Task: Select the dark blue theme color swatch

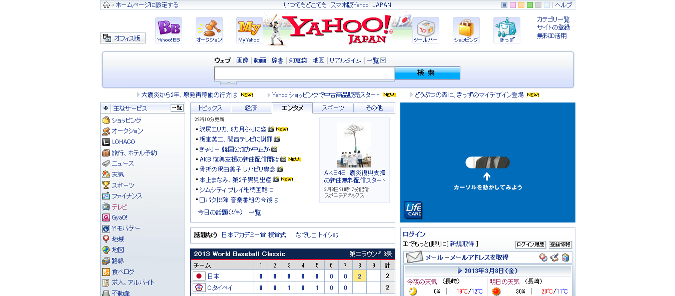Action: point(504,5)
